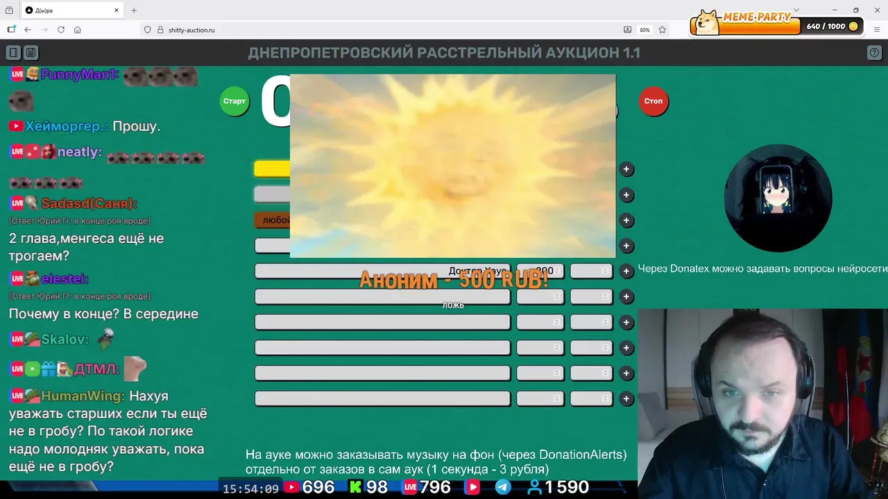Click chat text 'Почему в конце? В середине'
This screenshot has height=499, width=888.
(103, 314)
